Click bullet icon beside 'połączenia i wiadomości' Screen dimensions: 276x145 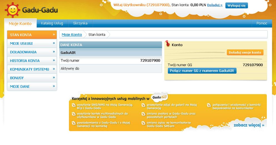[x=209, y=105]
